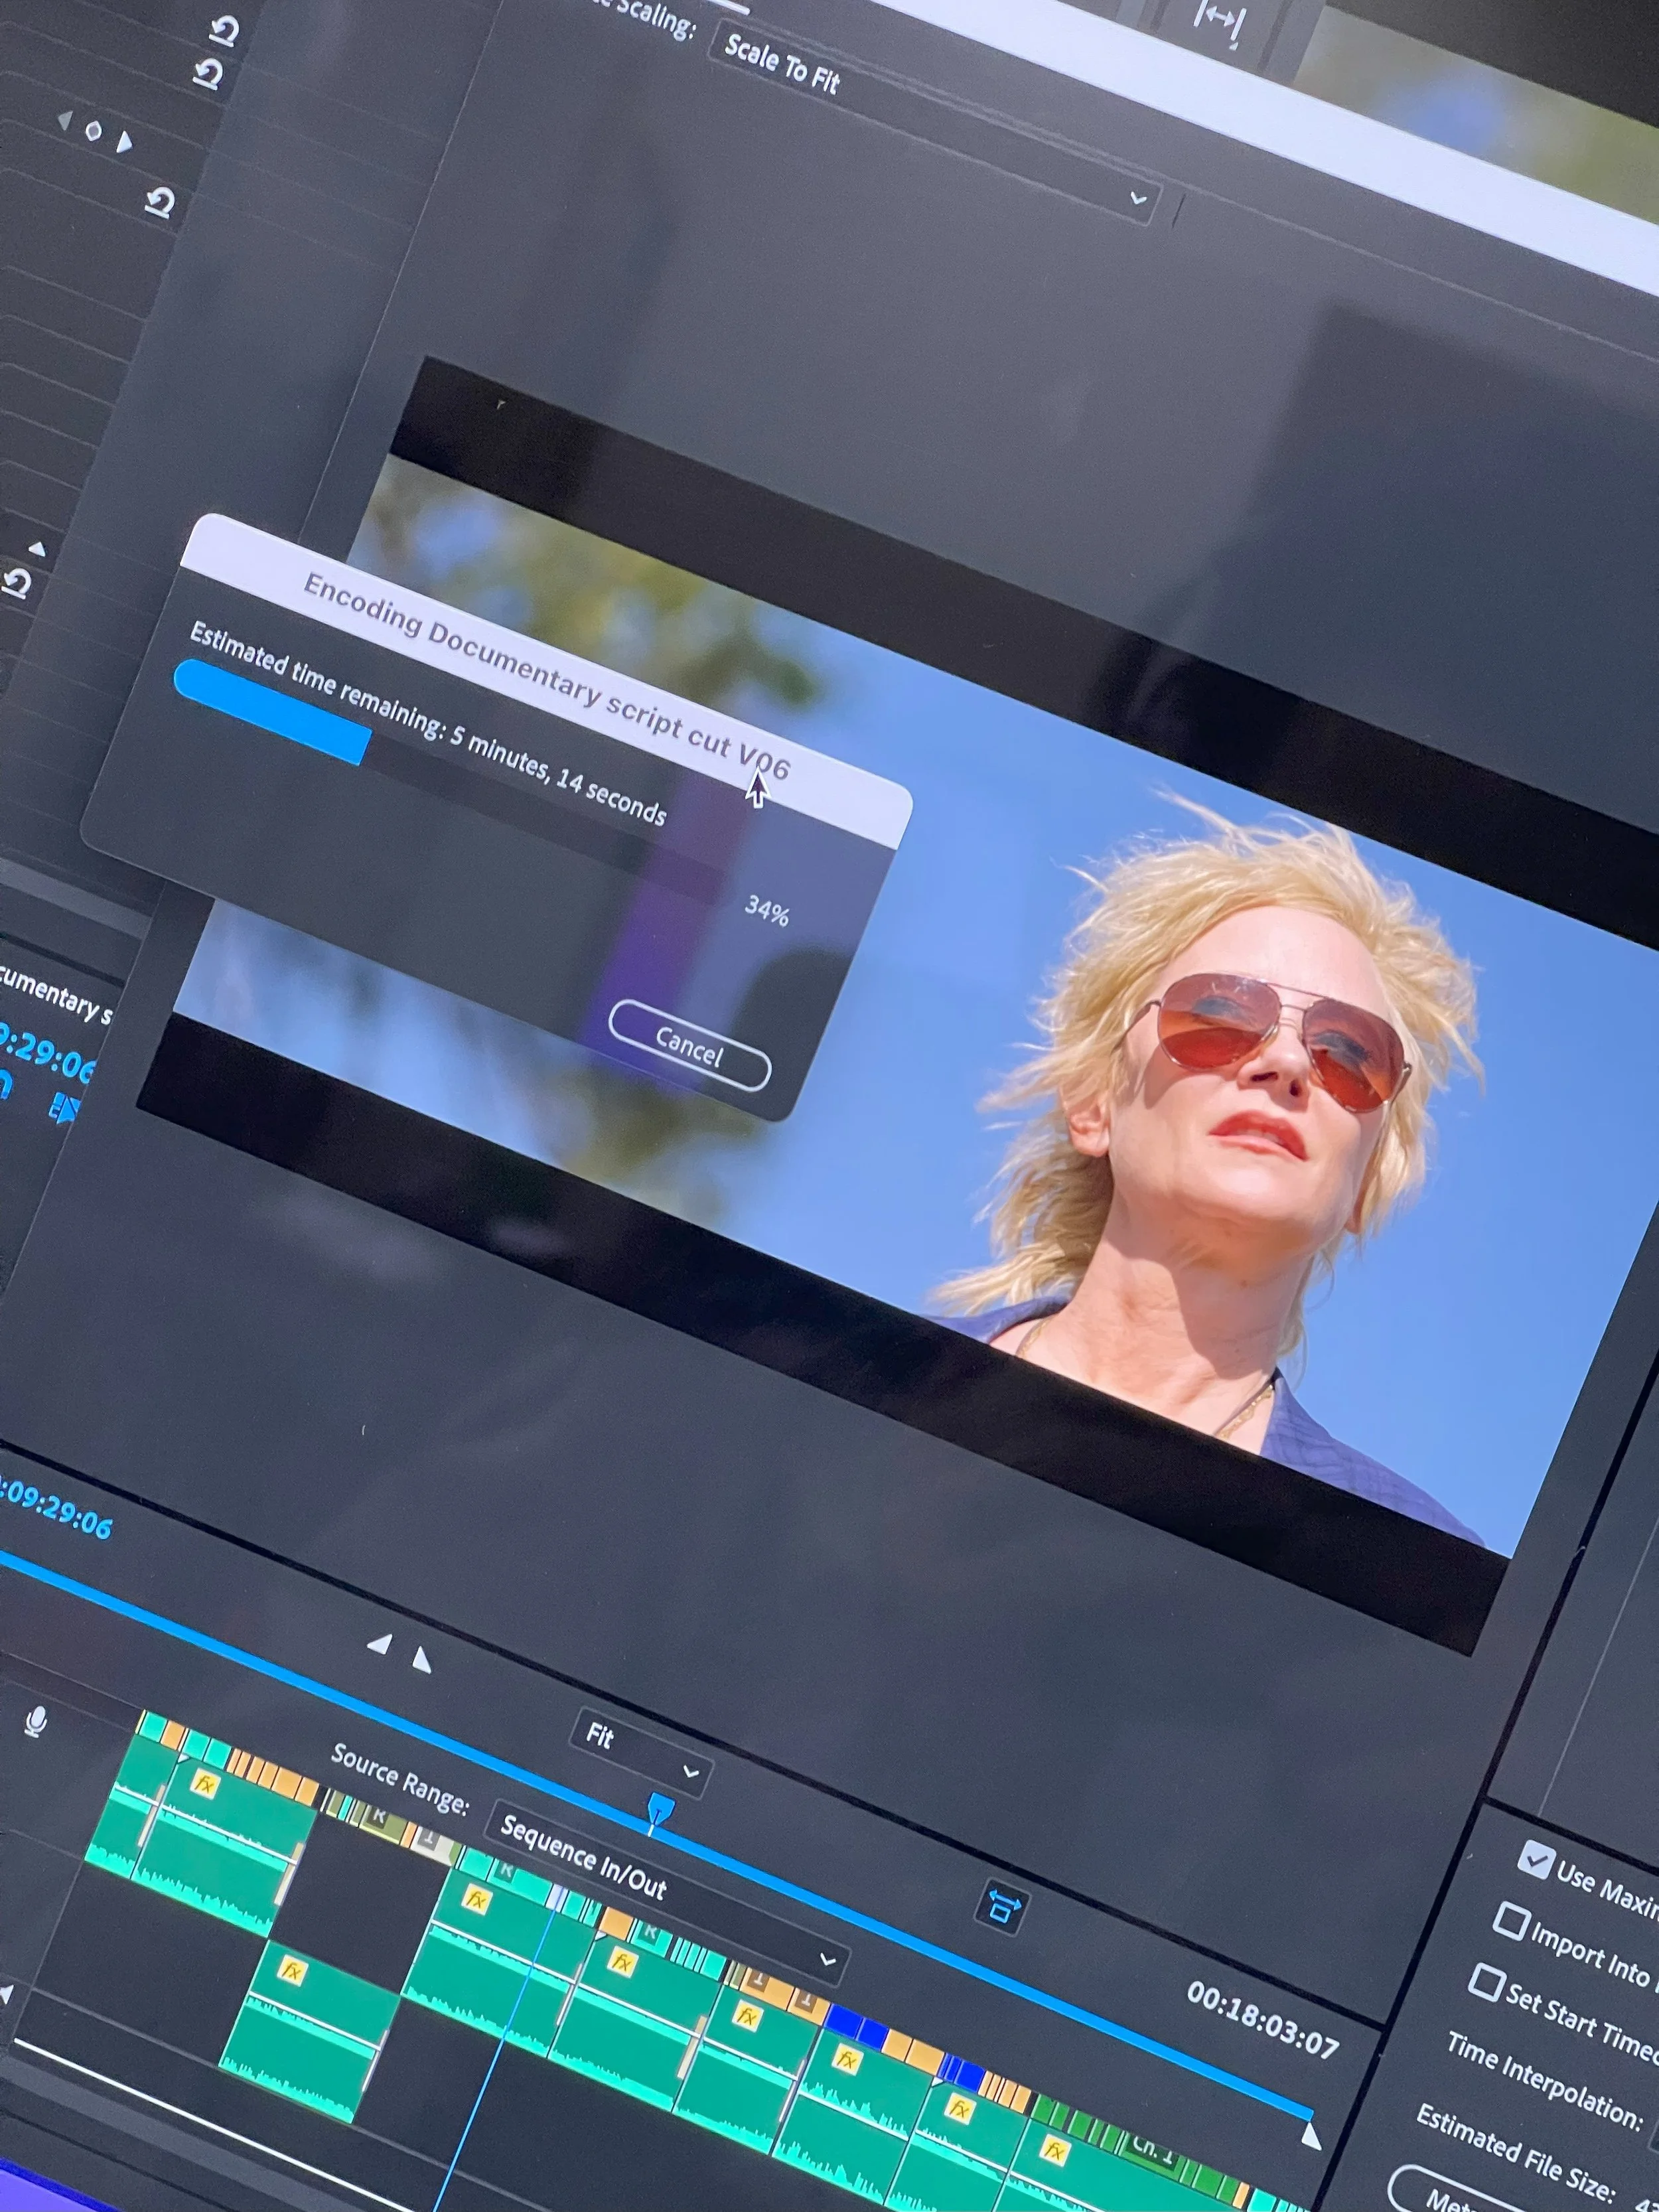Enable the Set Start Timecode checkbox
The height and width of the screenshot is (2212, 1659).
point(1486,1983)
